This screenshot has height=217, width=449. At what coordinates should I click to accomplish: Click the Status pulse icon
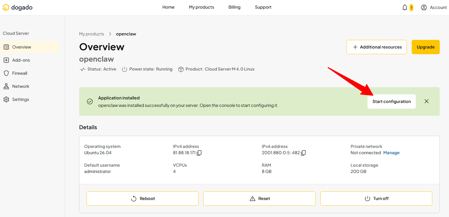pyautogui.click(x=82, y=69)
